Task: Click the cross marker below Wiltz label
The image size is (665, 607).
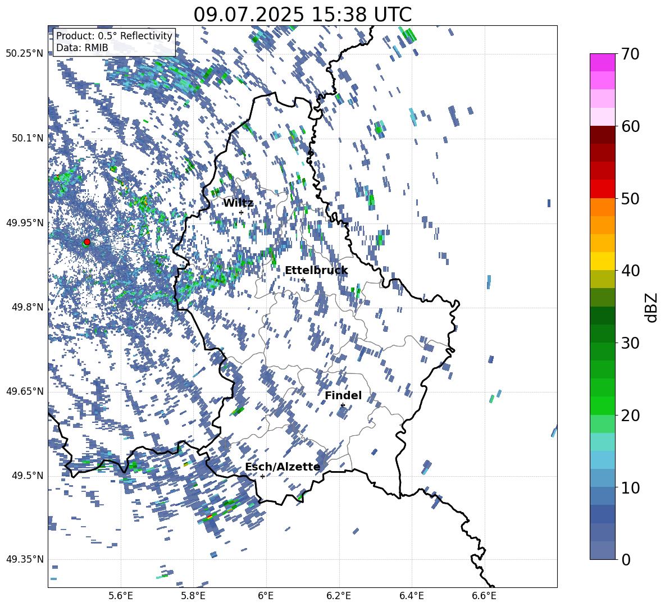Action: coord(241,213)
